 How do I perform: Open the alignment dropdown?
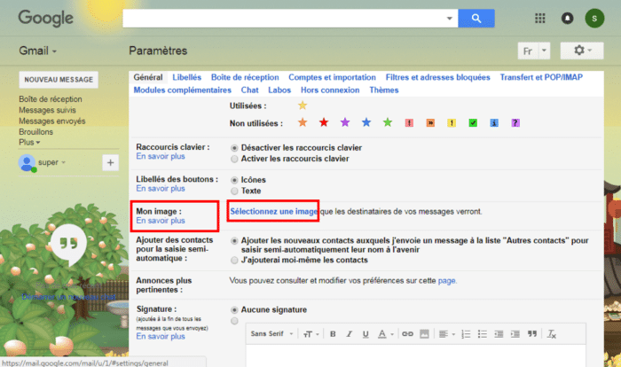coord(447,334)
